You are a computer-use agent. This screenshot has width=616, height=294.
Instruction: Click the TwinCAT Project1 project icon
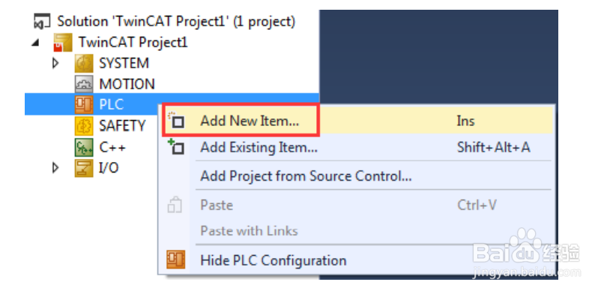coord(63,43)
